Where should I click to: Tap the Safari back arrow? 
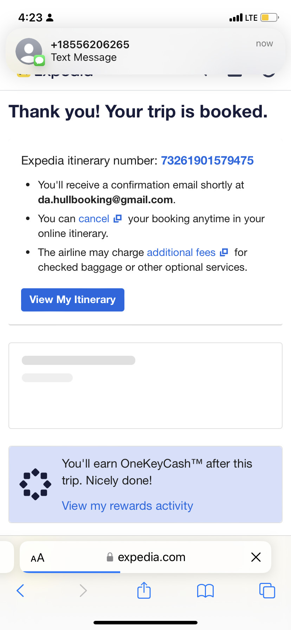20,590
